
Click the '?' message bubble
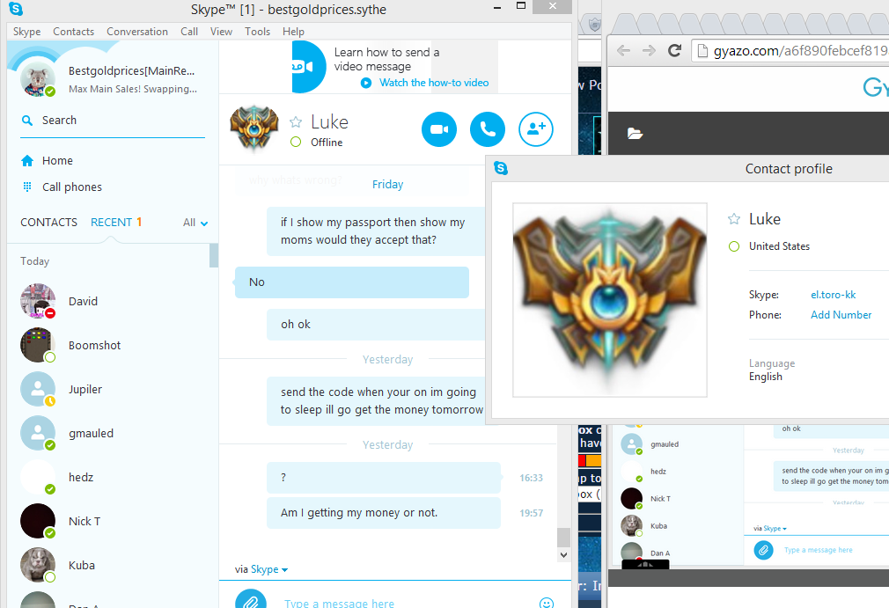point(383,478)
